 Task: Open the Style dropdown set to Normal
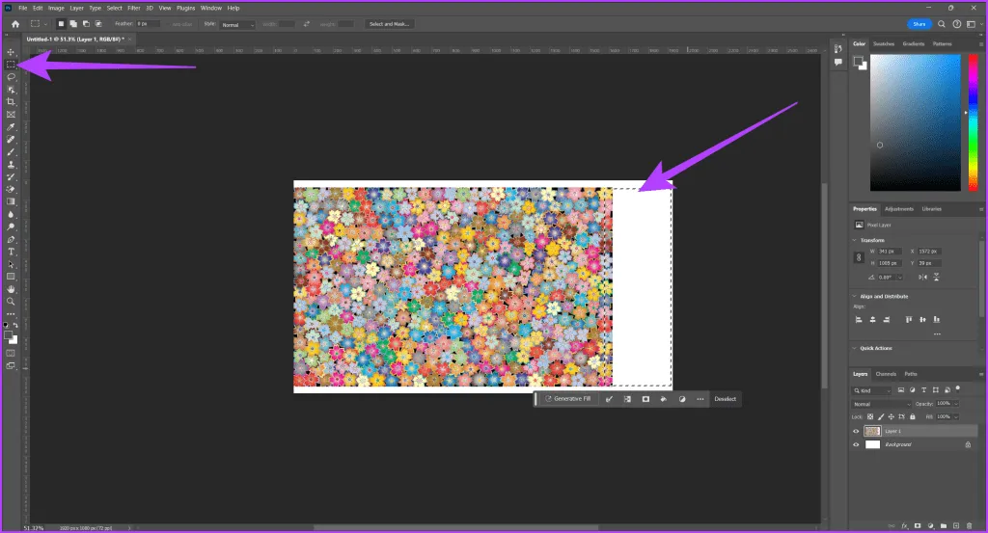point(238,24)
